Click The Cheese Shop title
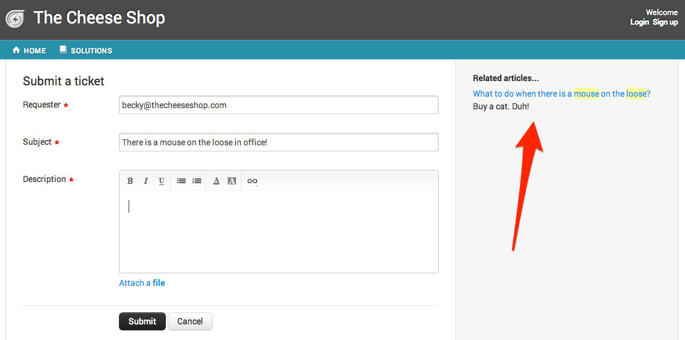Viewport: 685px width, 340px height. (x=99, y=18)
